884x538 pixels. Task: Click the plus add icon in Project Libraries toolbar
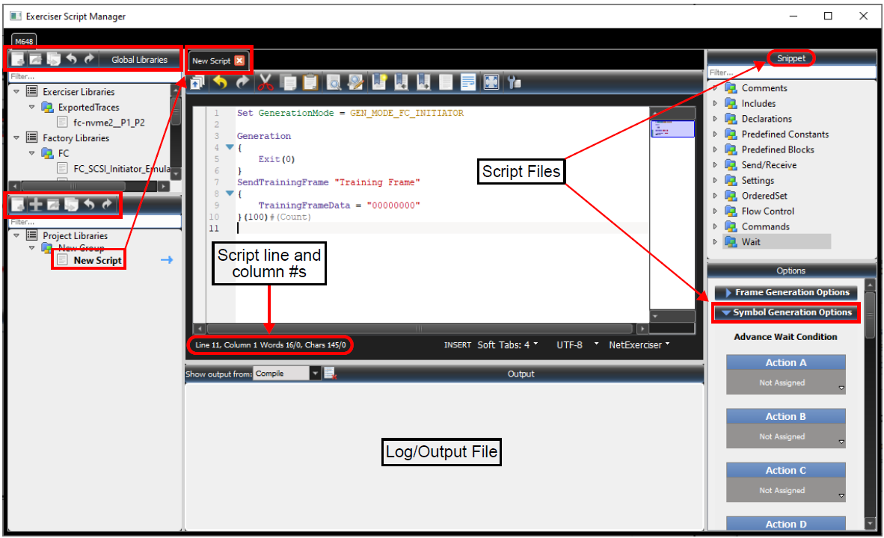point(36,205)
